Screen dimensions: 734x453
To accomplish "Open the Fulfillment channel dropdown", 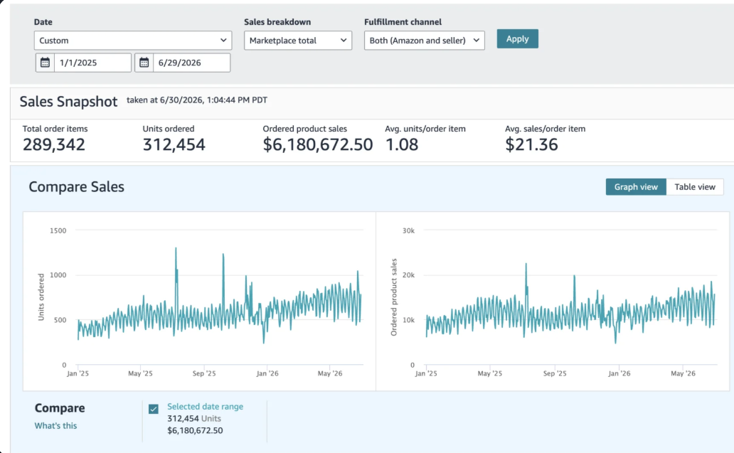I will coord(424,41).
